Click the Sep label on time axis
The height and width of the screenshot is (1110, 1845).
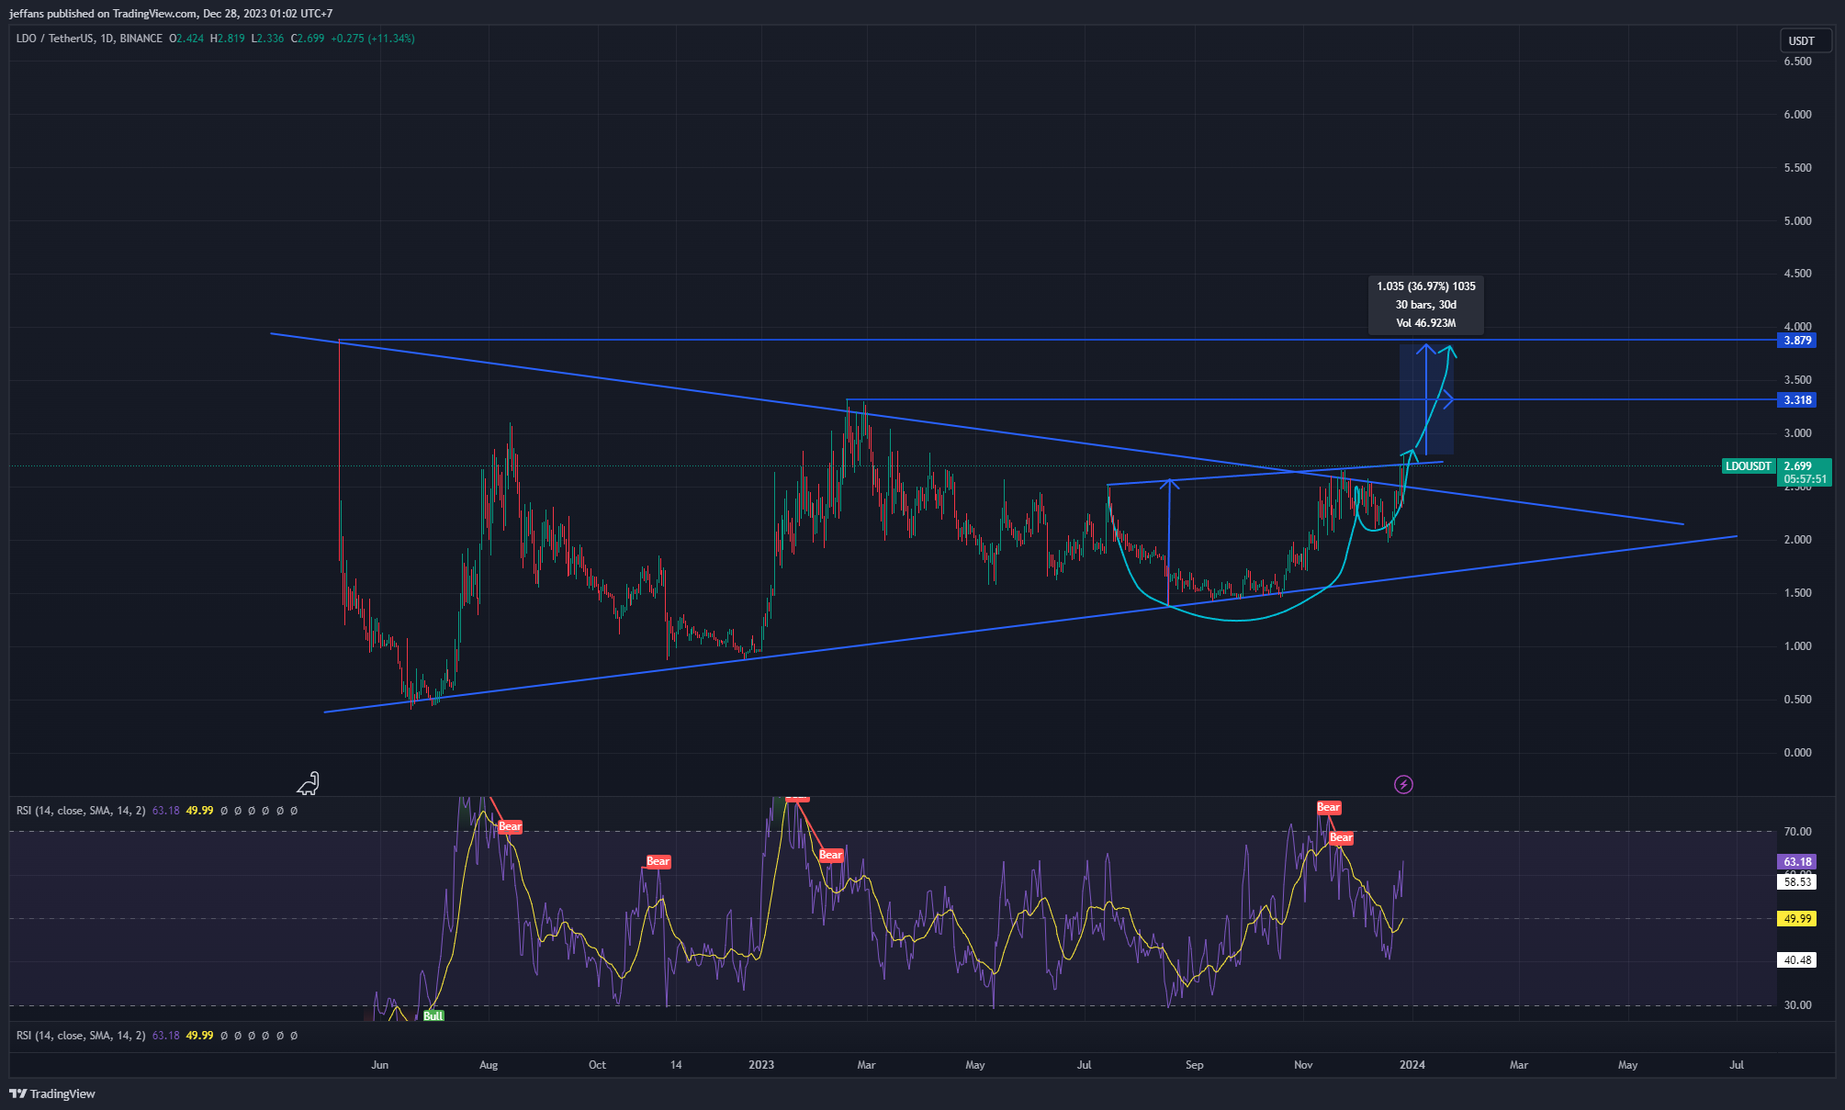[x=1194, y=1065]
